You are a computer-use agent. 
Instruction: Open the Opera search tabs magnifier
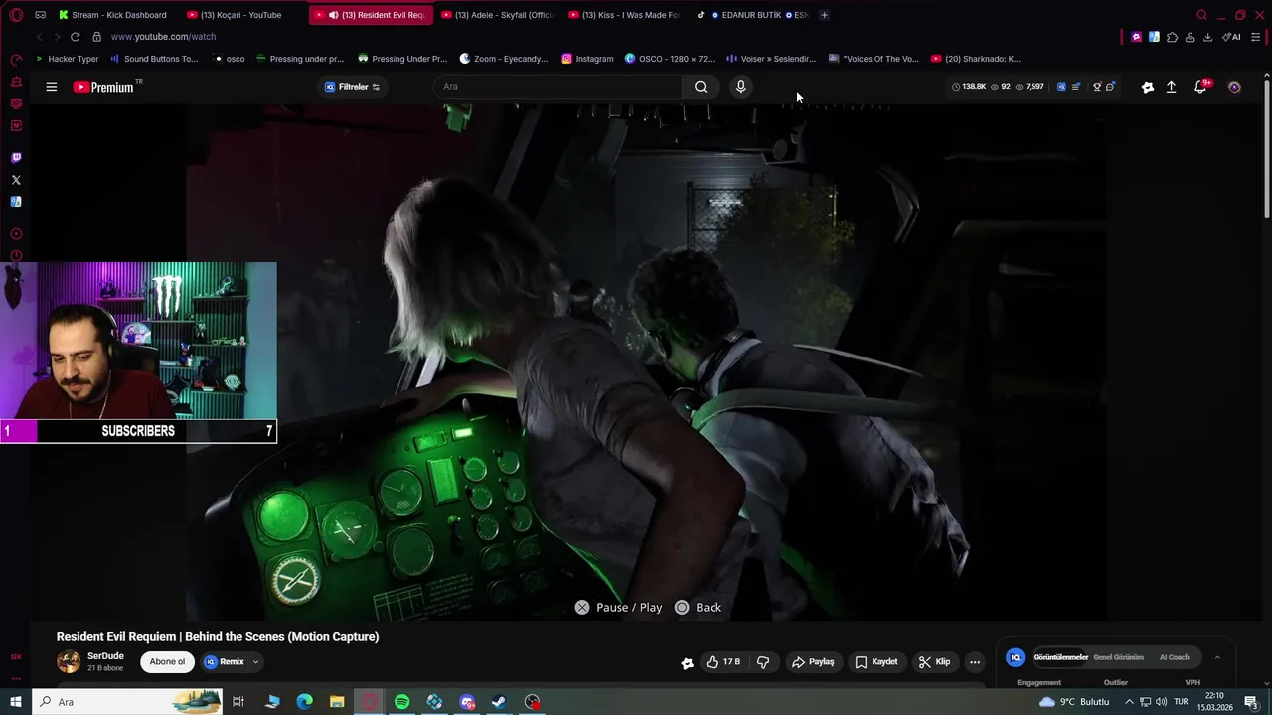(1201, 15)
